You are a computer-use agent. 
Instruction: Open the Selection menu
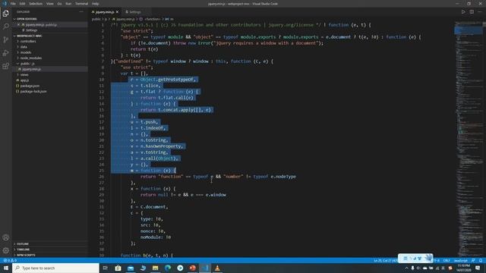(x=36, y=4)
